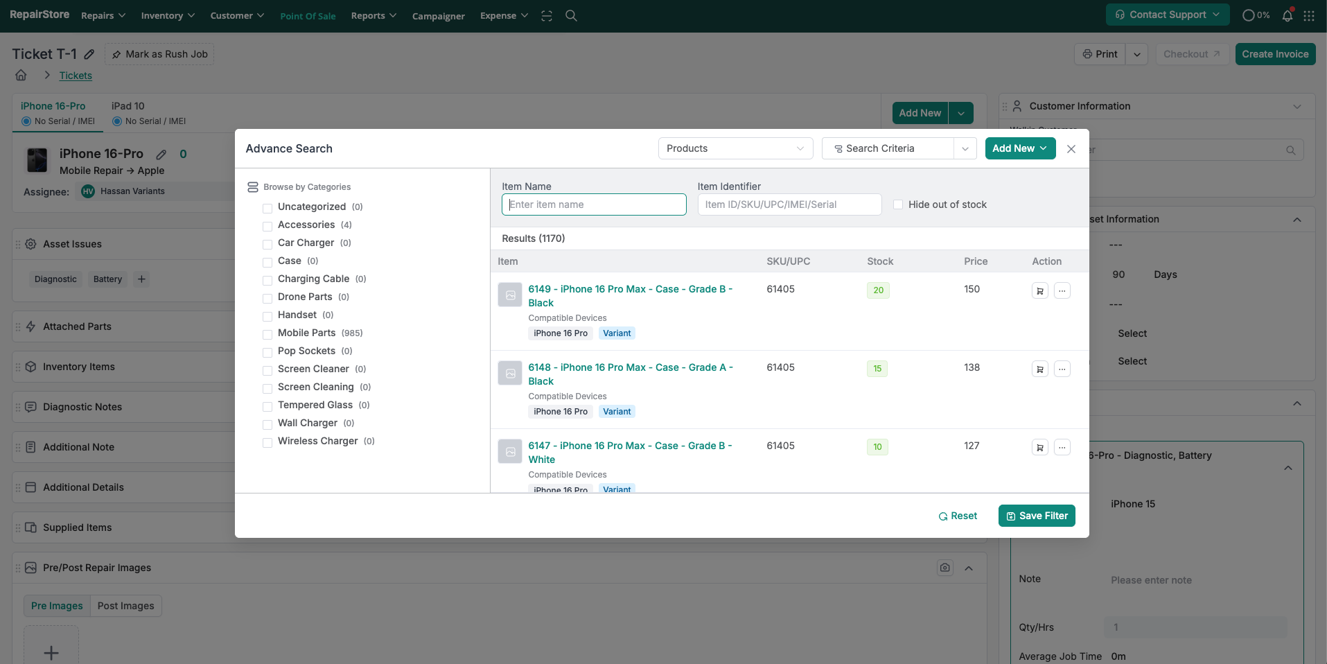Open the apps grid menu icon

point(1309,15)
